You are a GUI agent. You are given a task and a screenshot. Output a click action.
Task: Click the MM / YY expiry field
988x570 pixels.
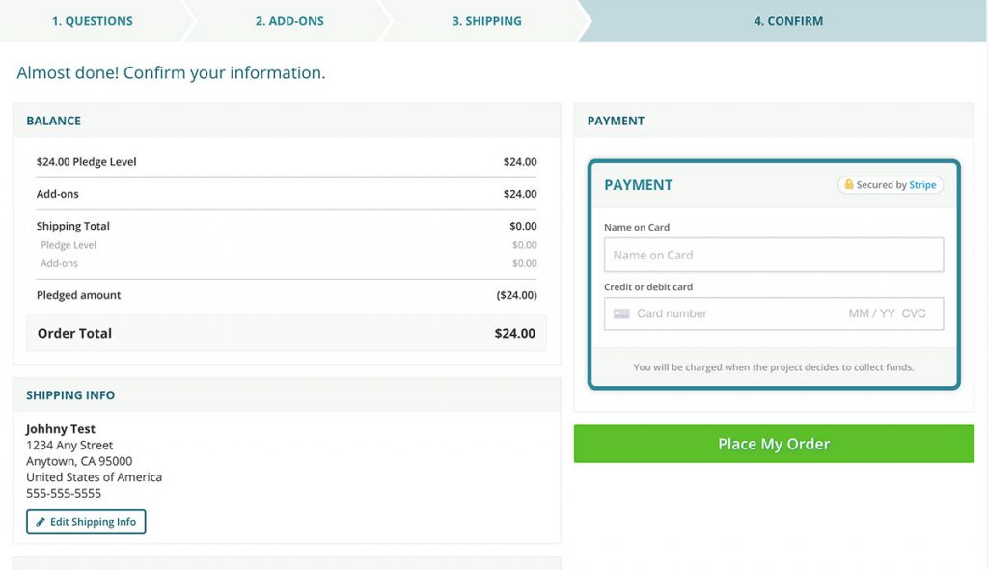(x=871, y=313)
